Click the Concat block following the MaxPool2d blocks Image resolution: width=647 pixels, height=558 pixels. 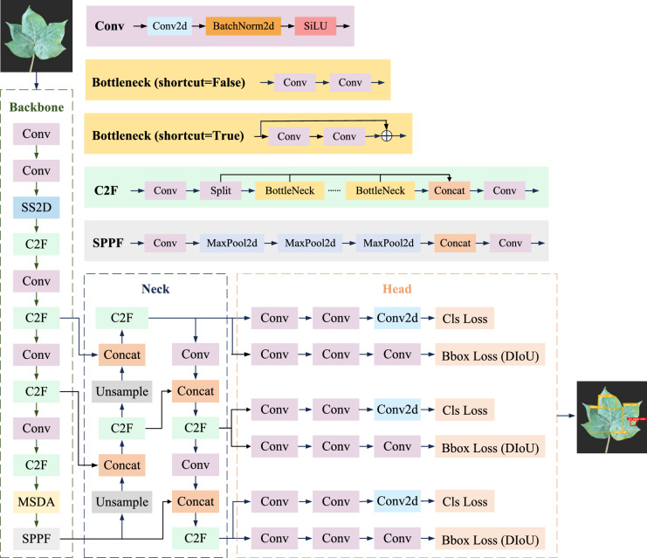(455, 243)
